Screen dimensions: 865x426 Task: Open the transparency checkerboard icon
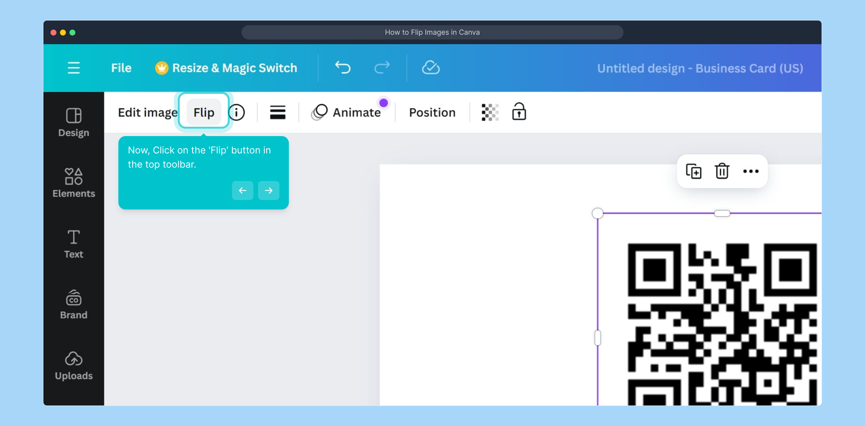click(x=490, y=112)
